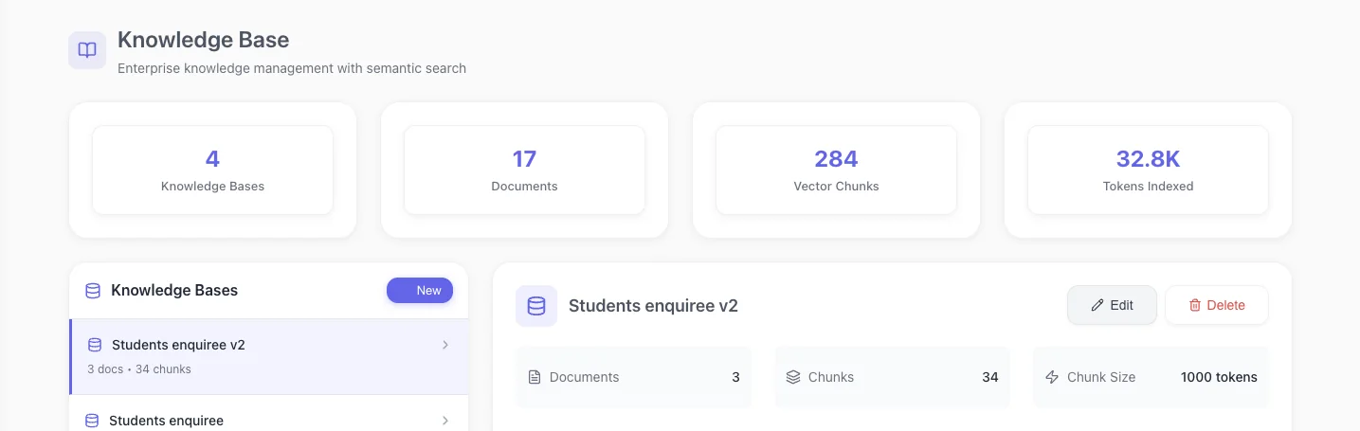
Task: Click the Vector Chunks label
Action: [x=836, y=187]
